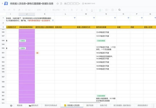
Task: Select the format painter tool
Action: coord(14,10)
